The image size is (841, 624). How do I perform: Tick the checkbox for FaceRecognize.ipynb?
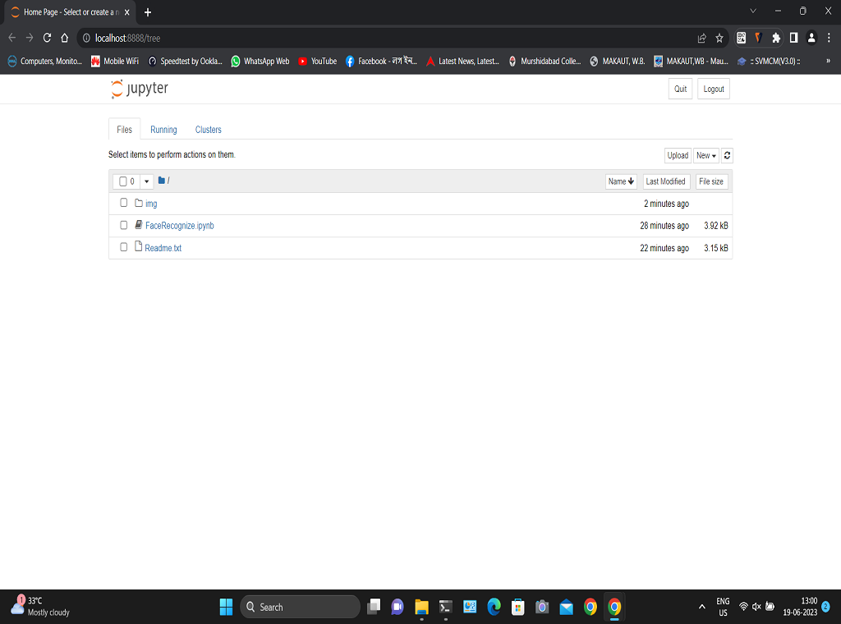click(124, 225)
